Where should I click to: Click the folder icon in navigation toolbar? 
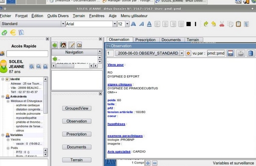coord(79,45)
